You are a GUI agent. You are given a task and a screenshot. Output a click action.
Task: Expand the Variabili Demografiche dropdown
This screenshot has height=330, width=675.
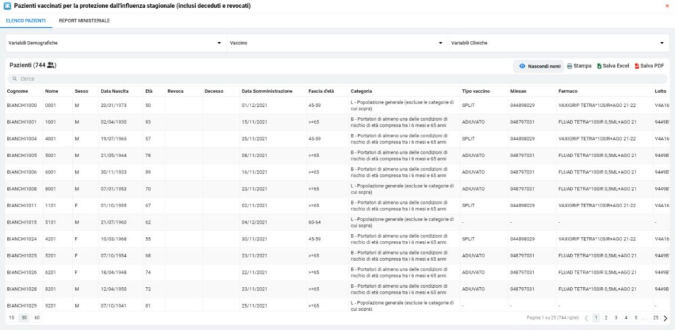(219, 44)
